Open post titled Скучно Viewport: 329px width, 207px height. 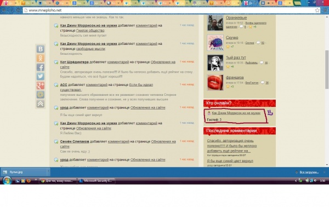click(x=232, y=37)
